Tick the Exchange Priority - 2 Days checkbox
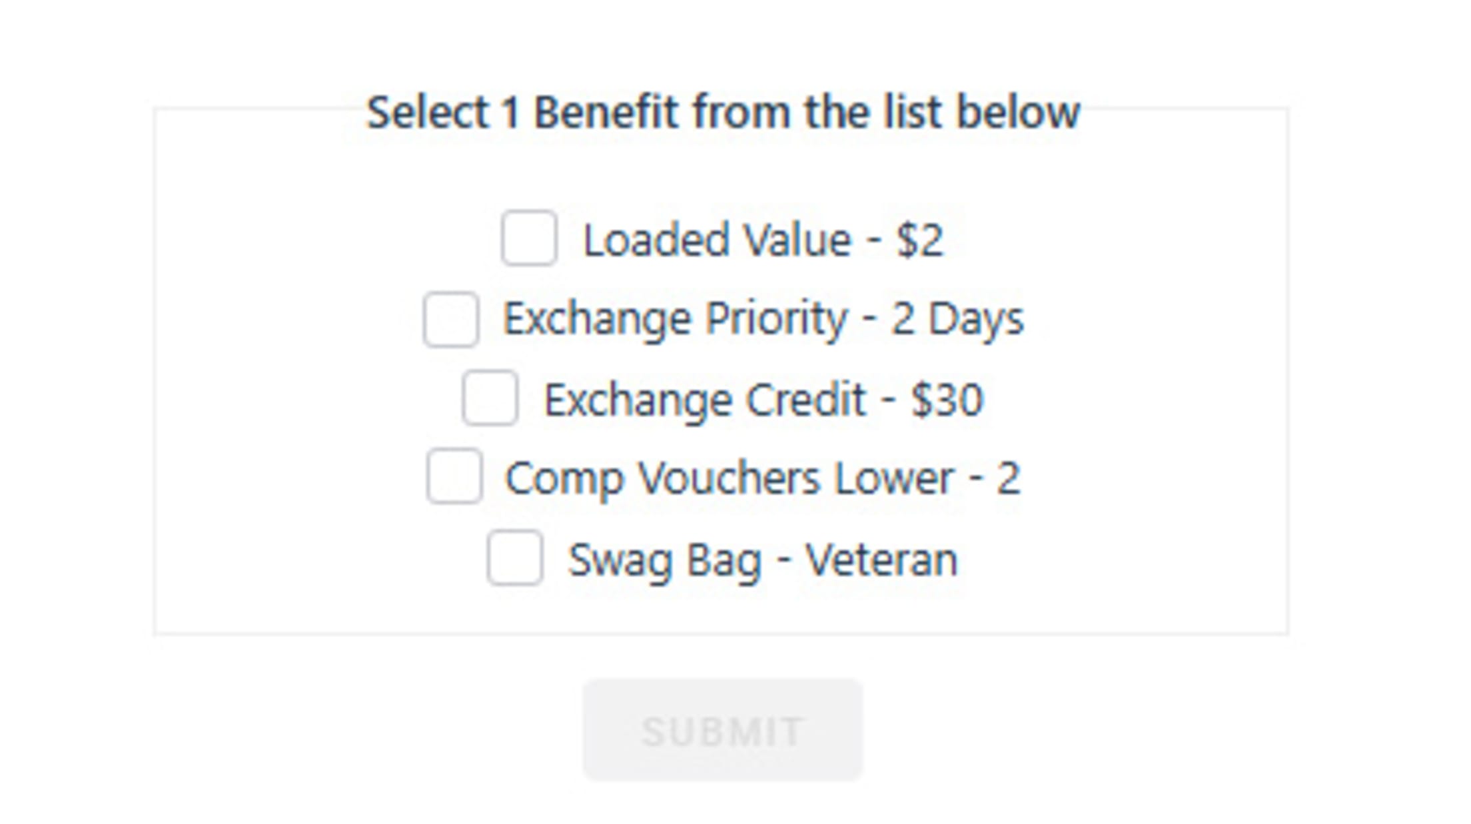This screenshot has height=824, width=1471. tap(451, 319)
